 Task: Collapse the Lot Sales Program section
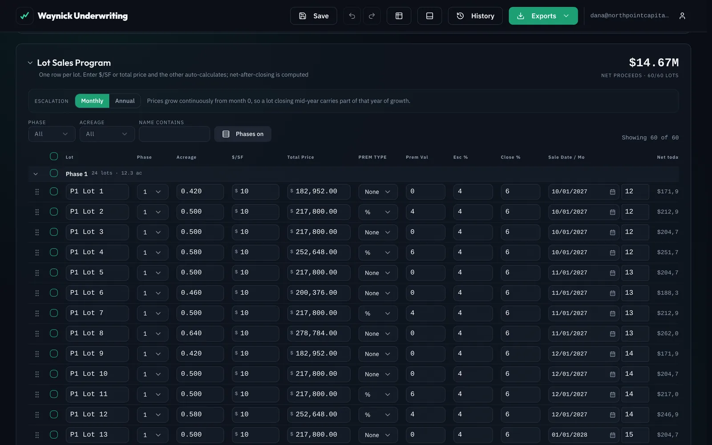pos(30,63)
